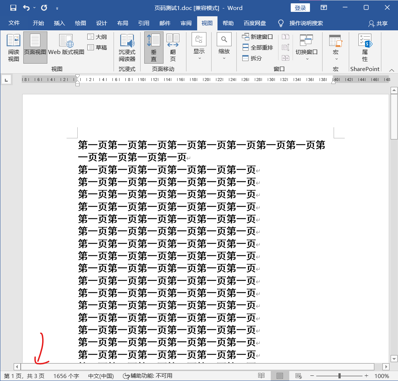Viewport: 398px width, 381px height.
Task: Switch to Outline view (大纲)
Action: [97, 37]
